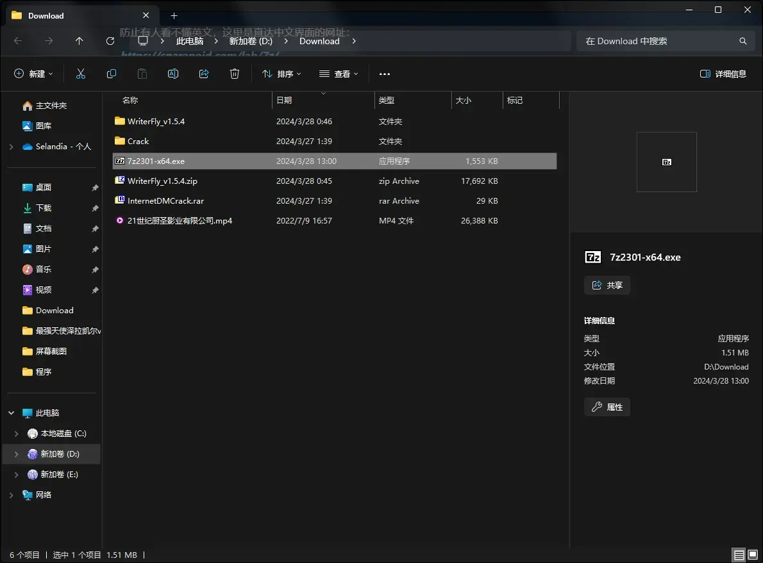Switch to details list view icon in status bar
Viewport: 763px width, 563px height.
pyautogui.click(x=739, y=555)
